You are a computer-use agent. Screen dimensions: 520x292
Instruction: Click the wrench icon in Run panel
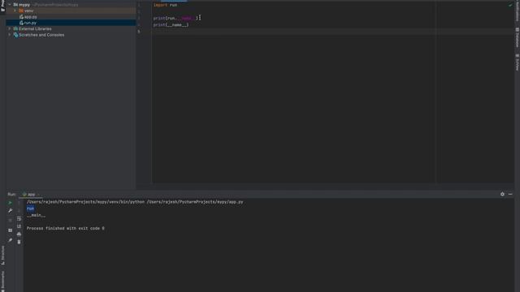click(x=10, y=211)
